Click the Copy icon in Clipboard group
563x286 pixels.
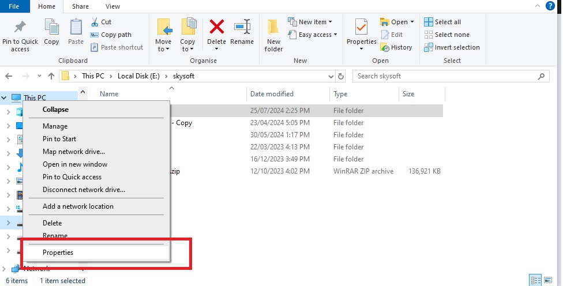[x=51, y=28]
